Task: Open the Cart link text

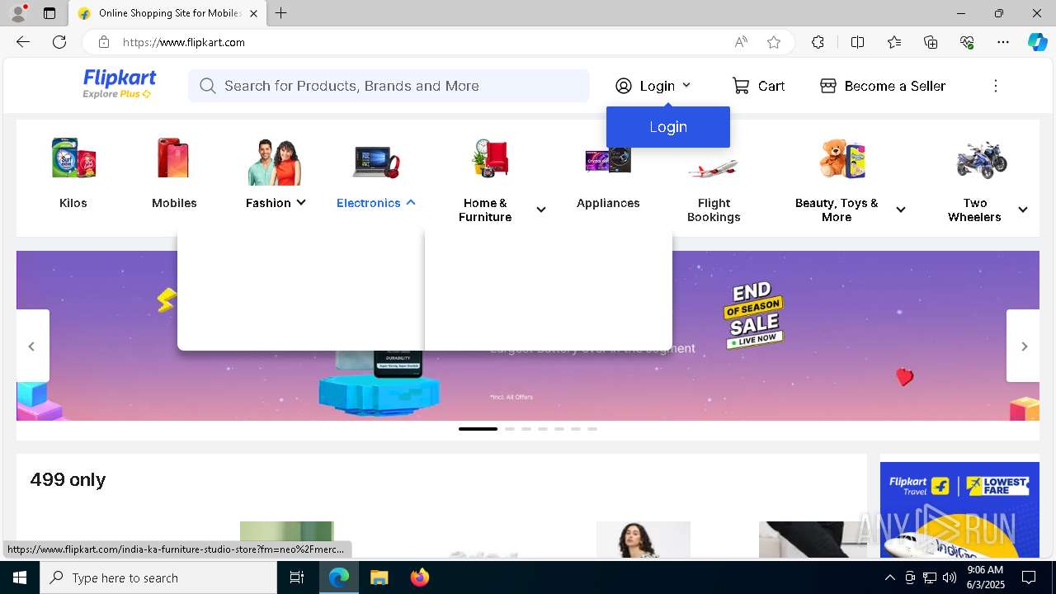Action: click(771, 86)
